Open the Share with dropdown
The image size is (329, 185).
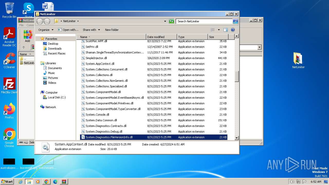(x=91, y=30)
